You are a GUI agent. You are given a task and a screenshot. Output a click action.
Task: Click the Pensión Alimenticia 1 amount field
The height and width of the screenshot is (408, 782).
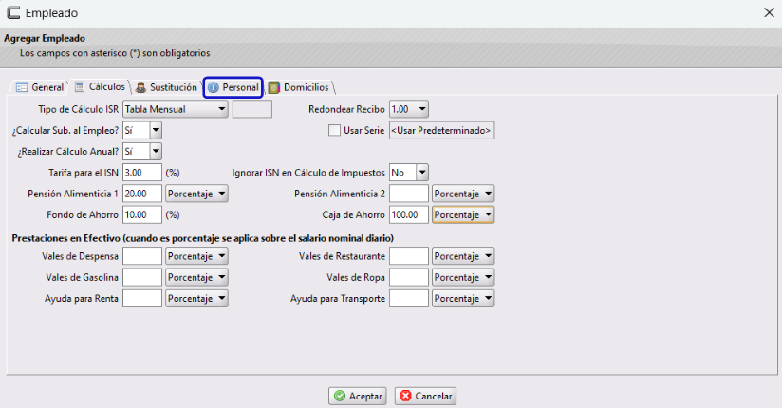tap(142, 194)
